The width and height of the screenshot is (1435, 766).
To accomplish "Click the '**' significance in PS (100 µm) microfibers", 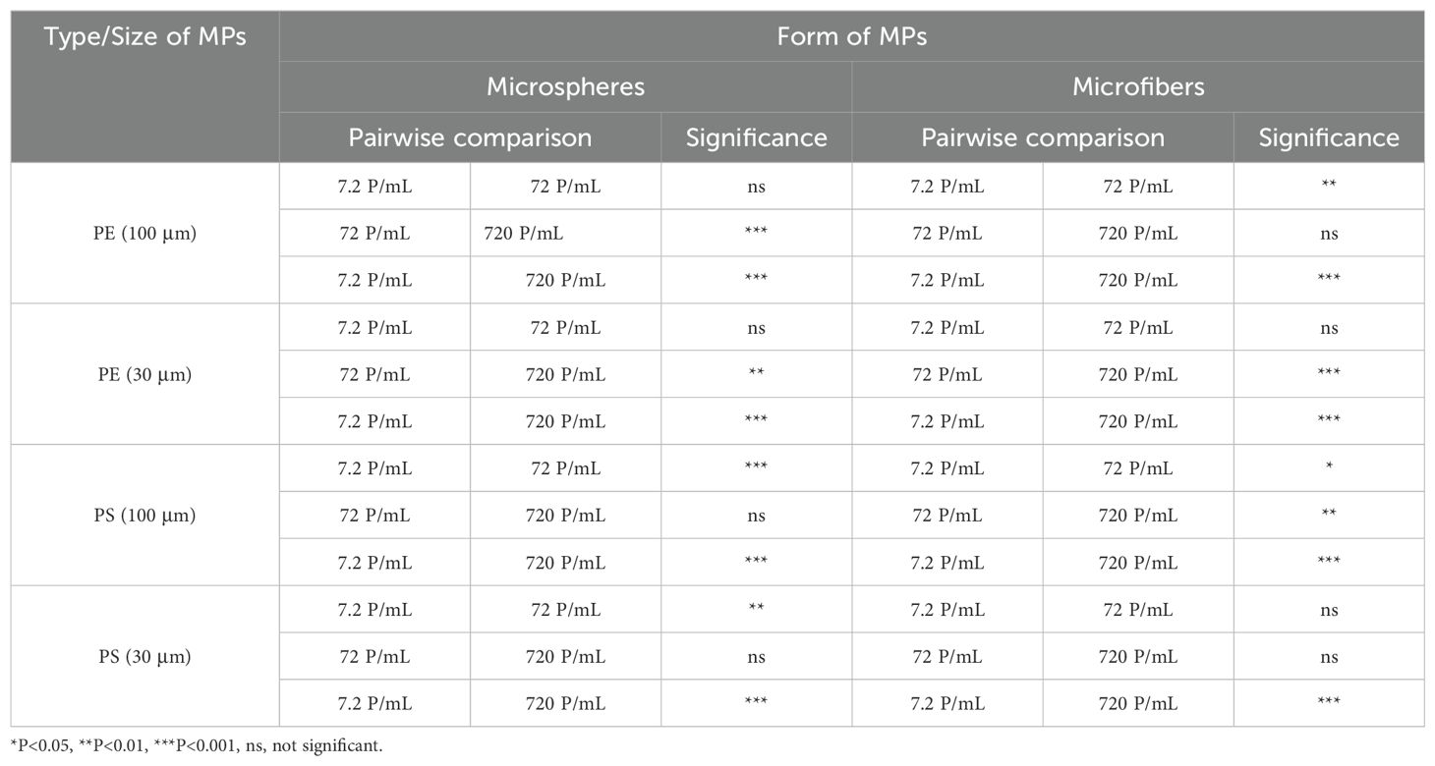I will tap(1329, 515).
